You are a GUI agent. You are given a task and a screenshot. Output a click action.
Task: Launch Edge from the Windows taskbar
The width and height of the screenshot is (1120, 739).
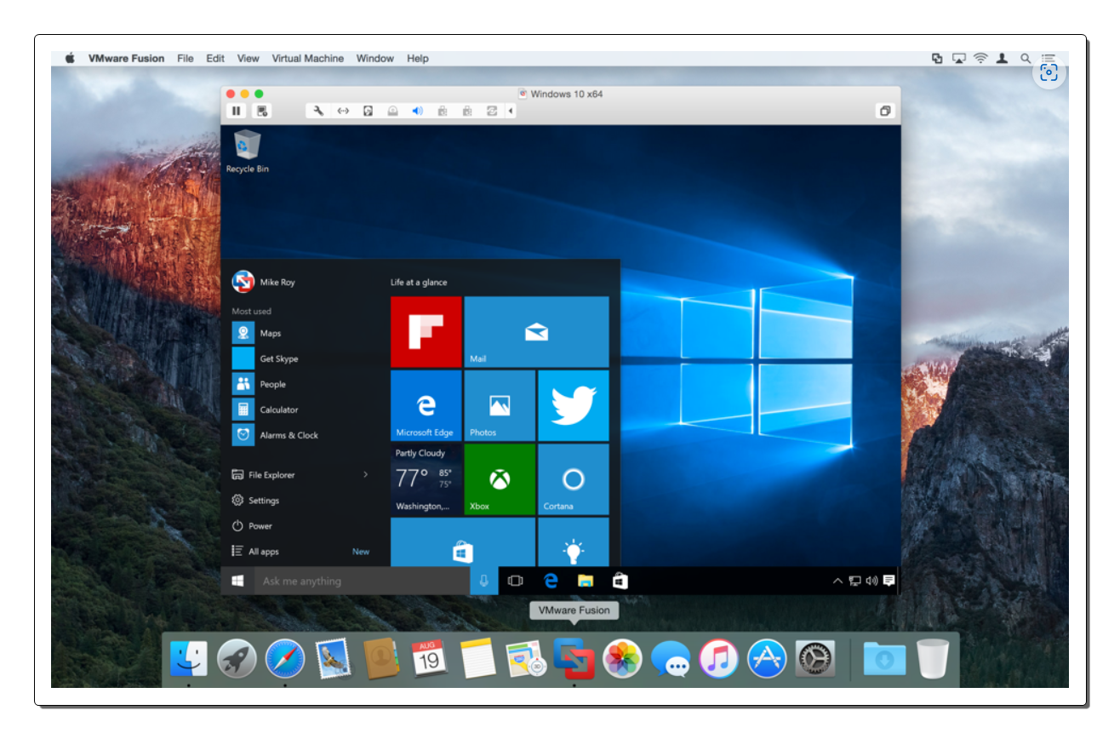[551, 581]
